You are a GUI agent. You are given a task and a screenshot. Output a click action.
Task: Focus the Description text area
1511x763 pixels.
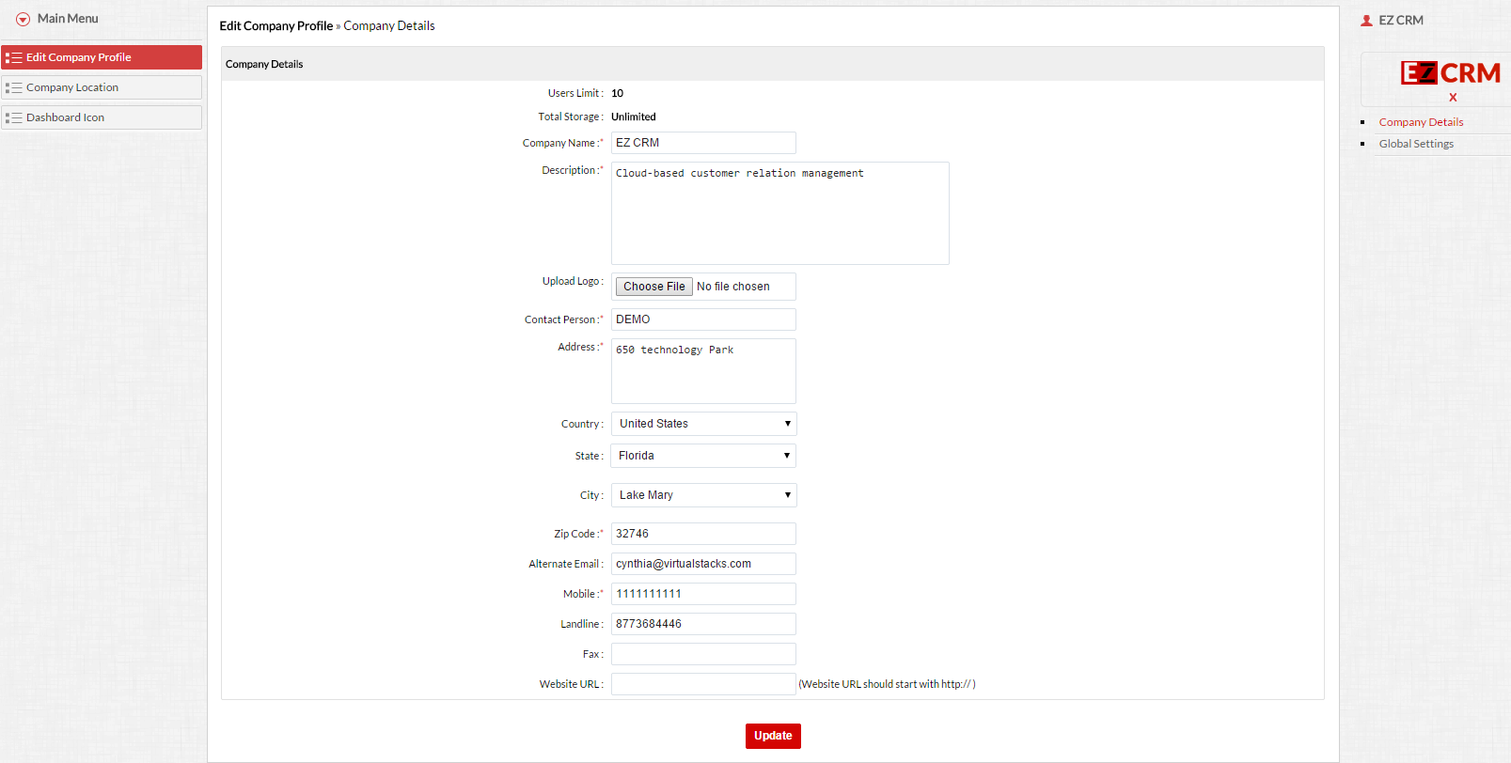point(780,213)
